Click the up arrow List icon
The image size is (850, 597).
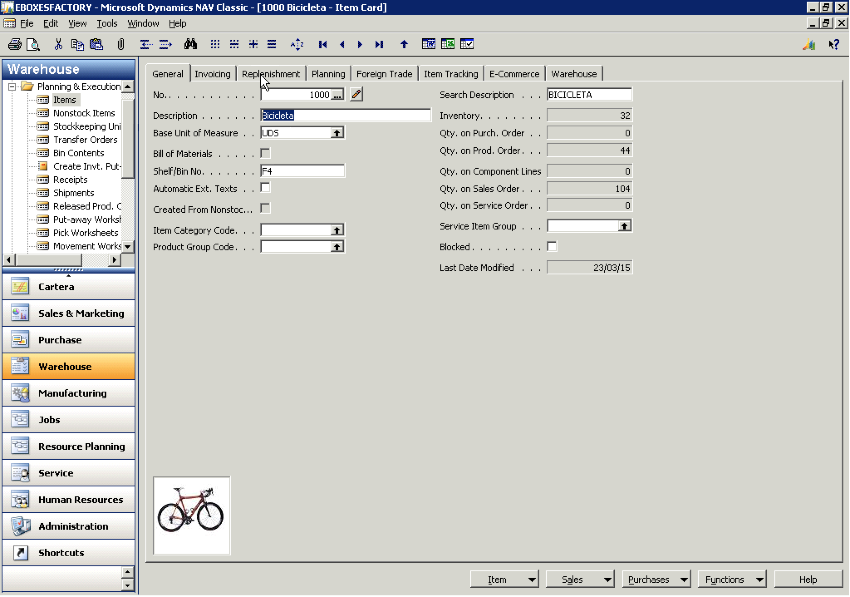click(404, 44)
